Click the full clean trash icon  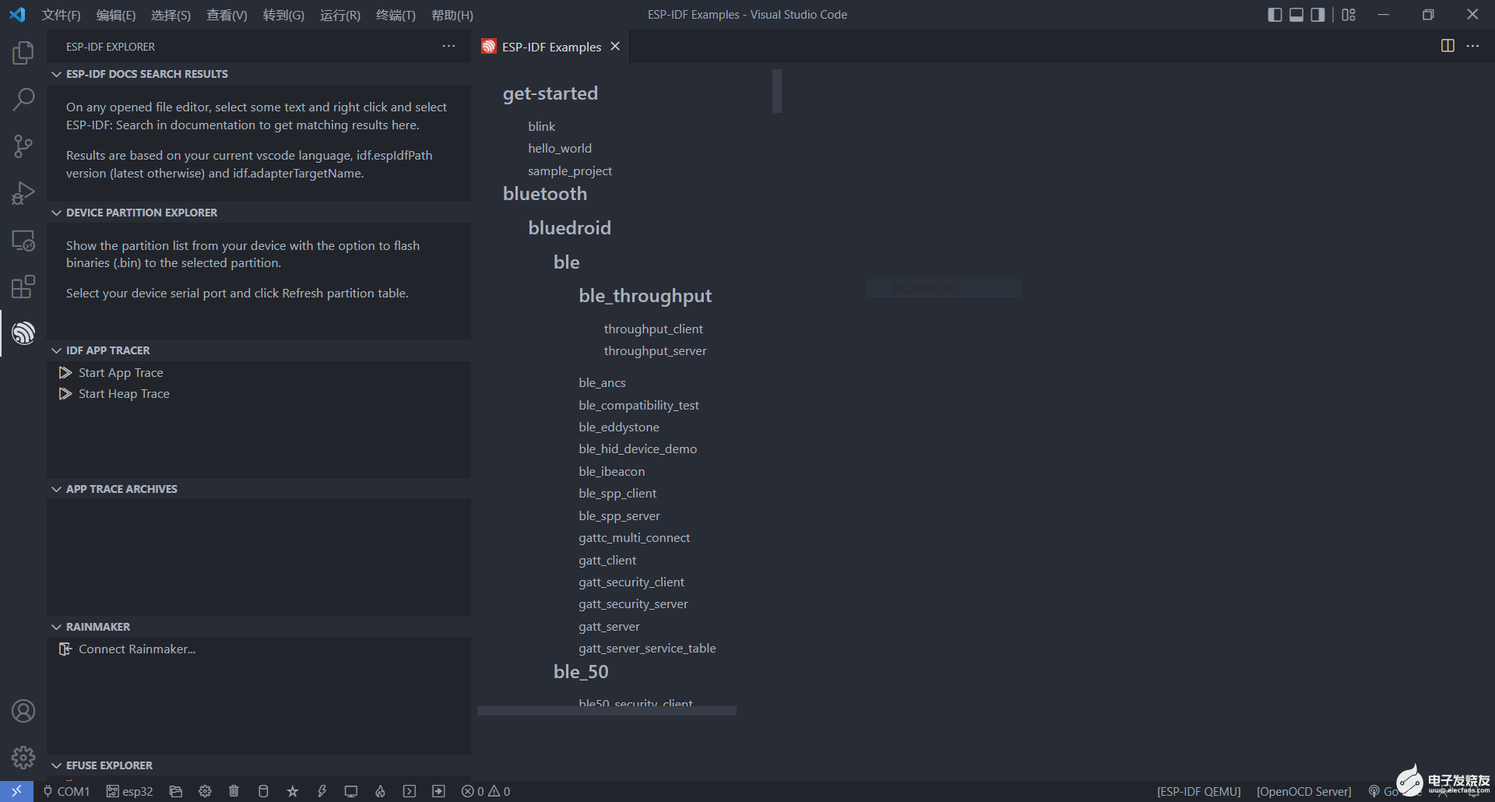234,791
